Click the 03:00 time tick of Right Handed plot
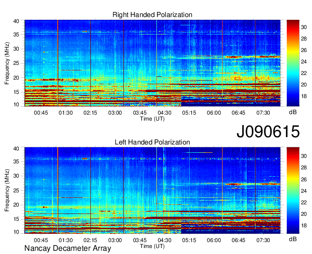The height and width of the screenshot is (254, 312). point(115,113)
